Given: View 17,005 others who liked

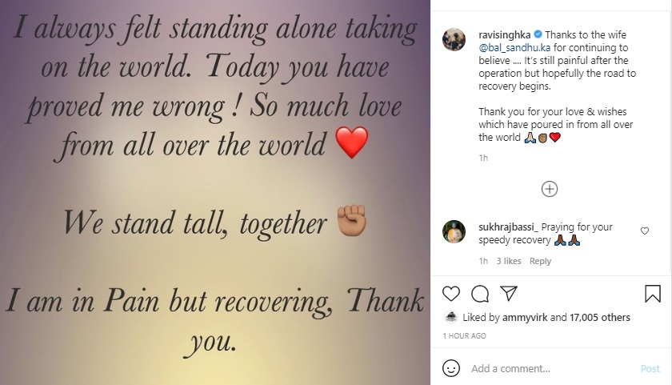Looking at the screenshot, I should click(x=600, y=318).
